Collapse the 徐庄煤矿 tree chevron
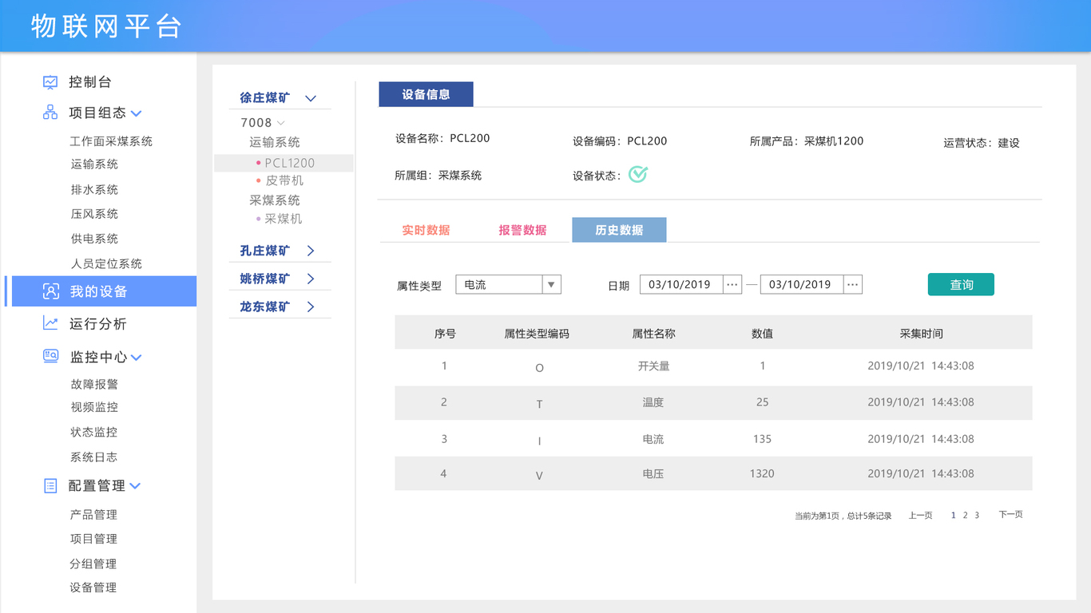1091x613 pixels. 311,98
